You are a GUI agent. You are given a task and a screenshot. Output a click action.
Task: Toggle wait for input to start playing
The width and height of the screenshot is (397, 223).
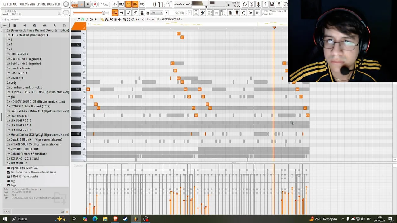[x=122, y=4]
